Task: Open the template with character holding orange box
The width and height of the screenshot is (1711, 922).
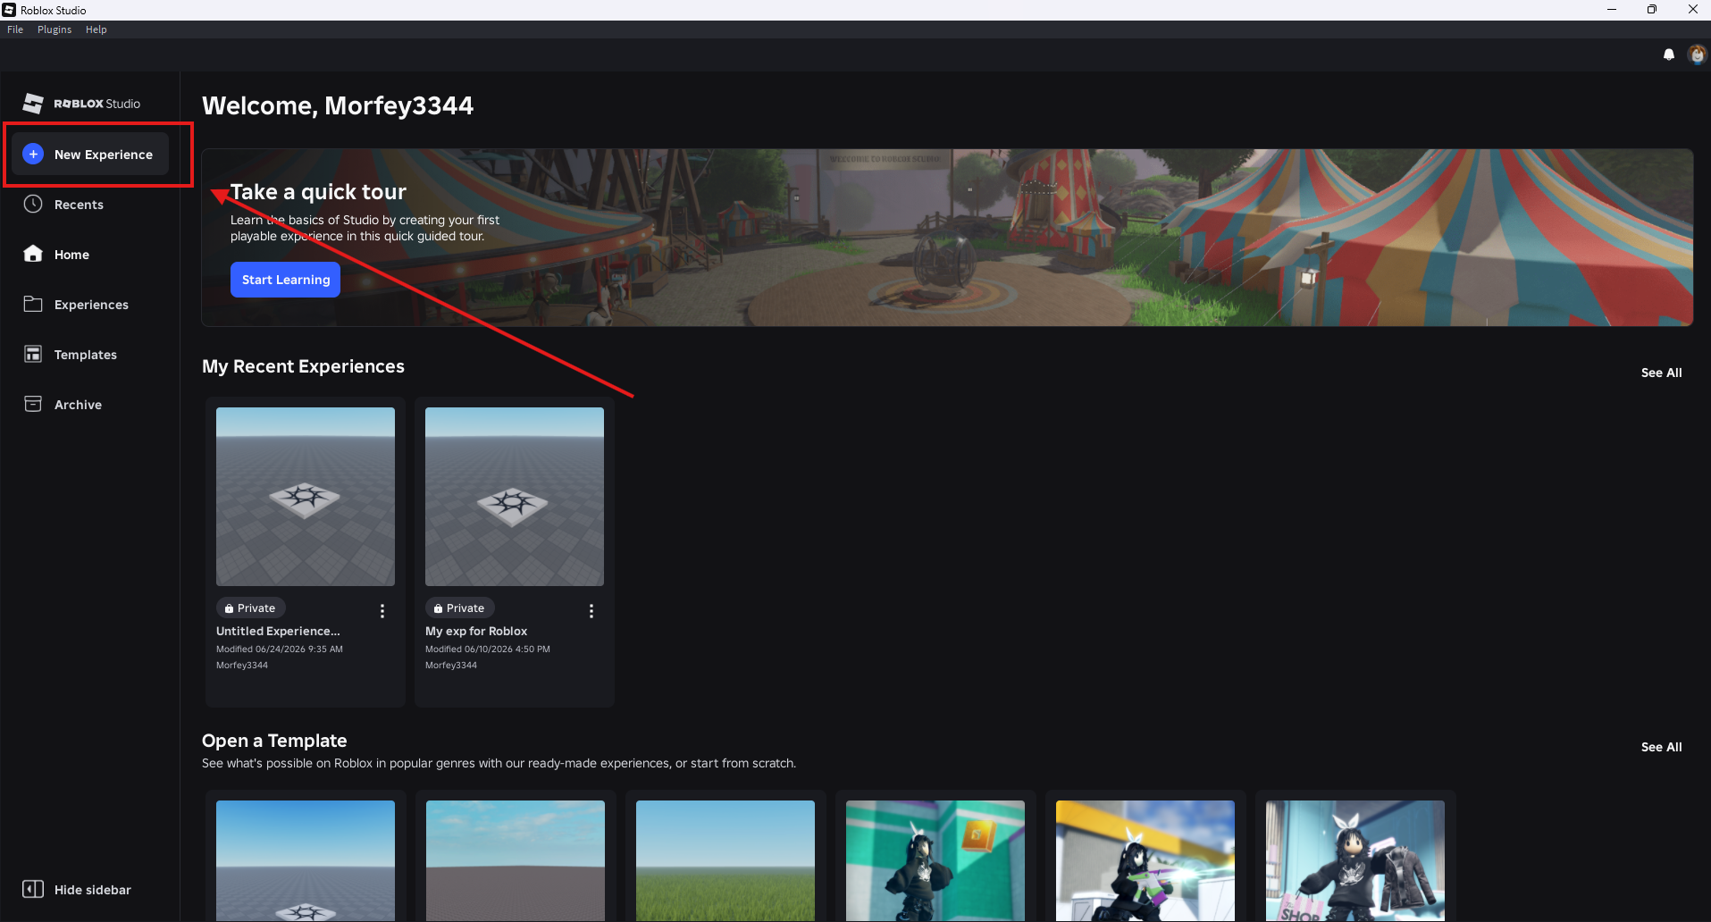Action: click(x=935, y=860)
